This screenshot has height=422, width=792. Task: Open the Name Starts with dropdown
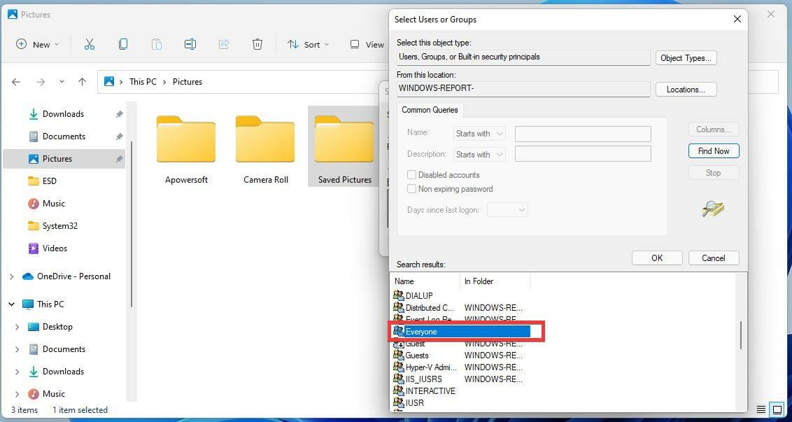tap(479, 134)
